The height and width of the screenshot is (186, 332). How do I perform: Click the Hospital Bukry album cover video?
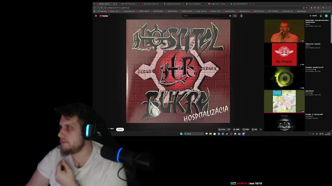pos(178,71)
